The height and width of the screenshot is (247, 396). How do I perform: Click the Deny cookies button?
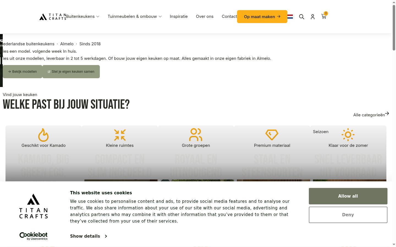[348, 215]
